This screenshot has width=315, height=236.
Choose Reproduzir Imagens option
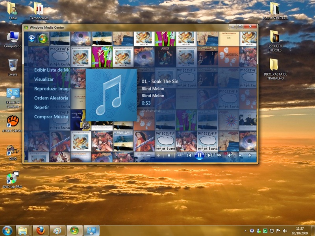pos(52,89)
